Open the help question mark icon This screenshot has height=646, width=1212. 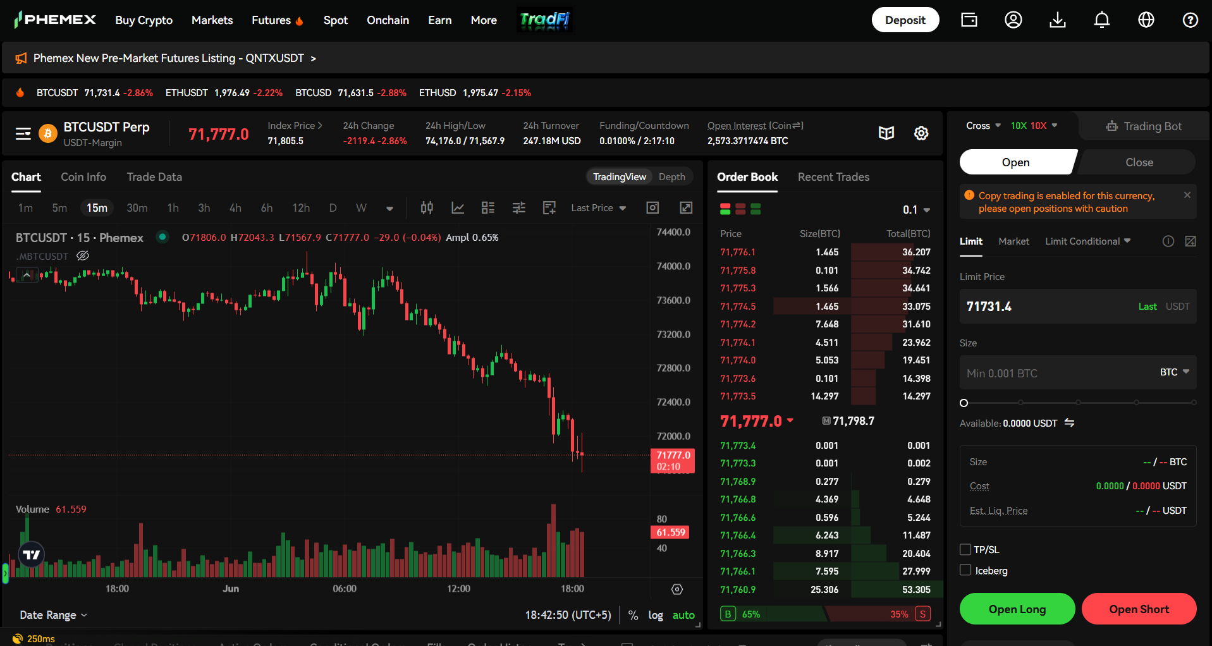coord(1191,20)
